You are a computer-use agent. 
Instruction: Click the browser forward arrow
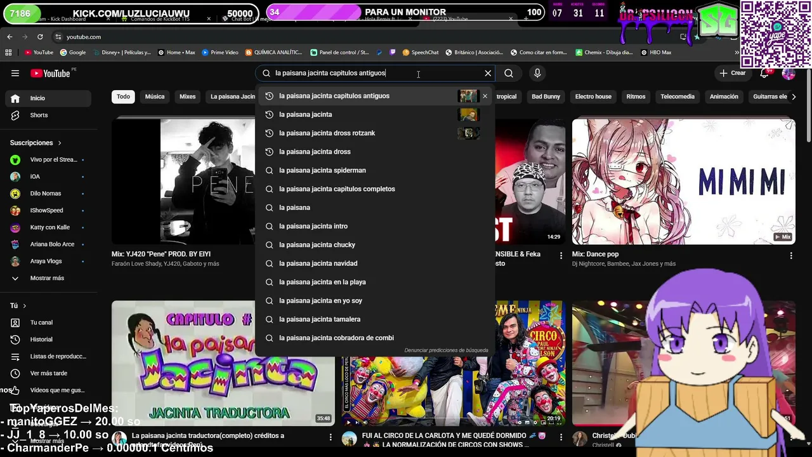pyautogui.click(x=25, y=37)
